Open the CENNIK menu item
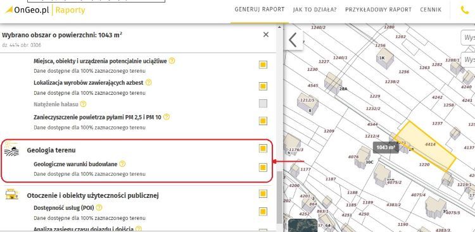The width and height of the screenshot is (475, 232). pos(431,9)
